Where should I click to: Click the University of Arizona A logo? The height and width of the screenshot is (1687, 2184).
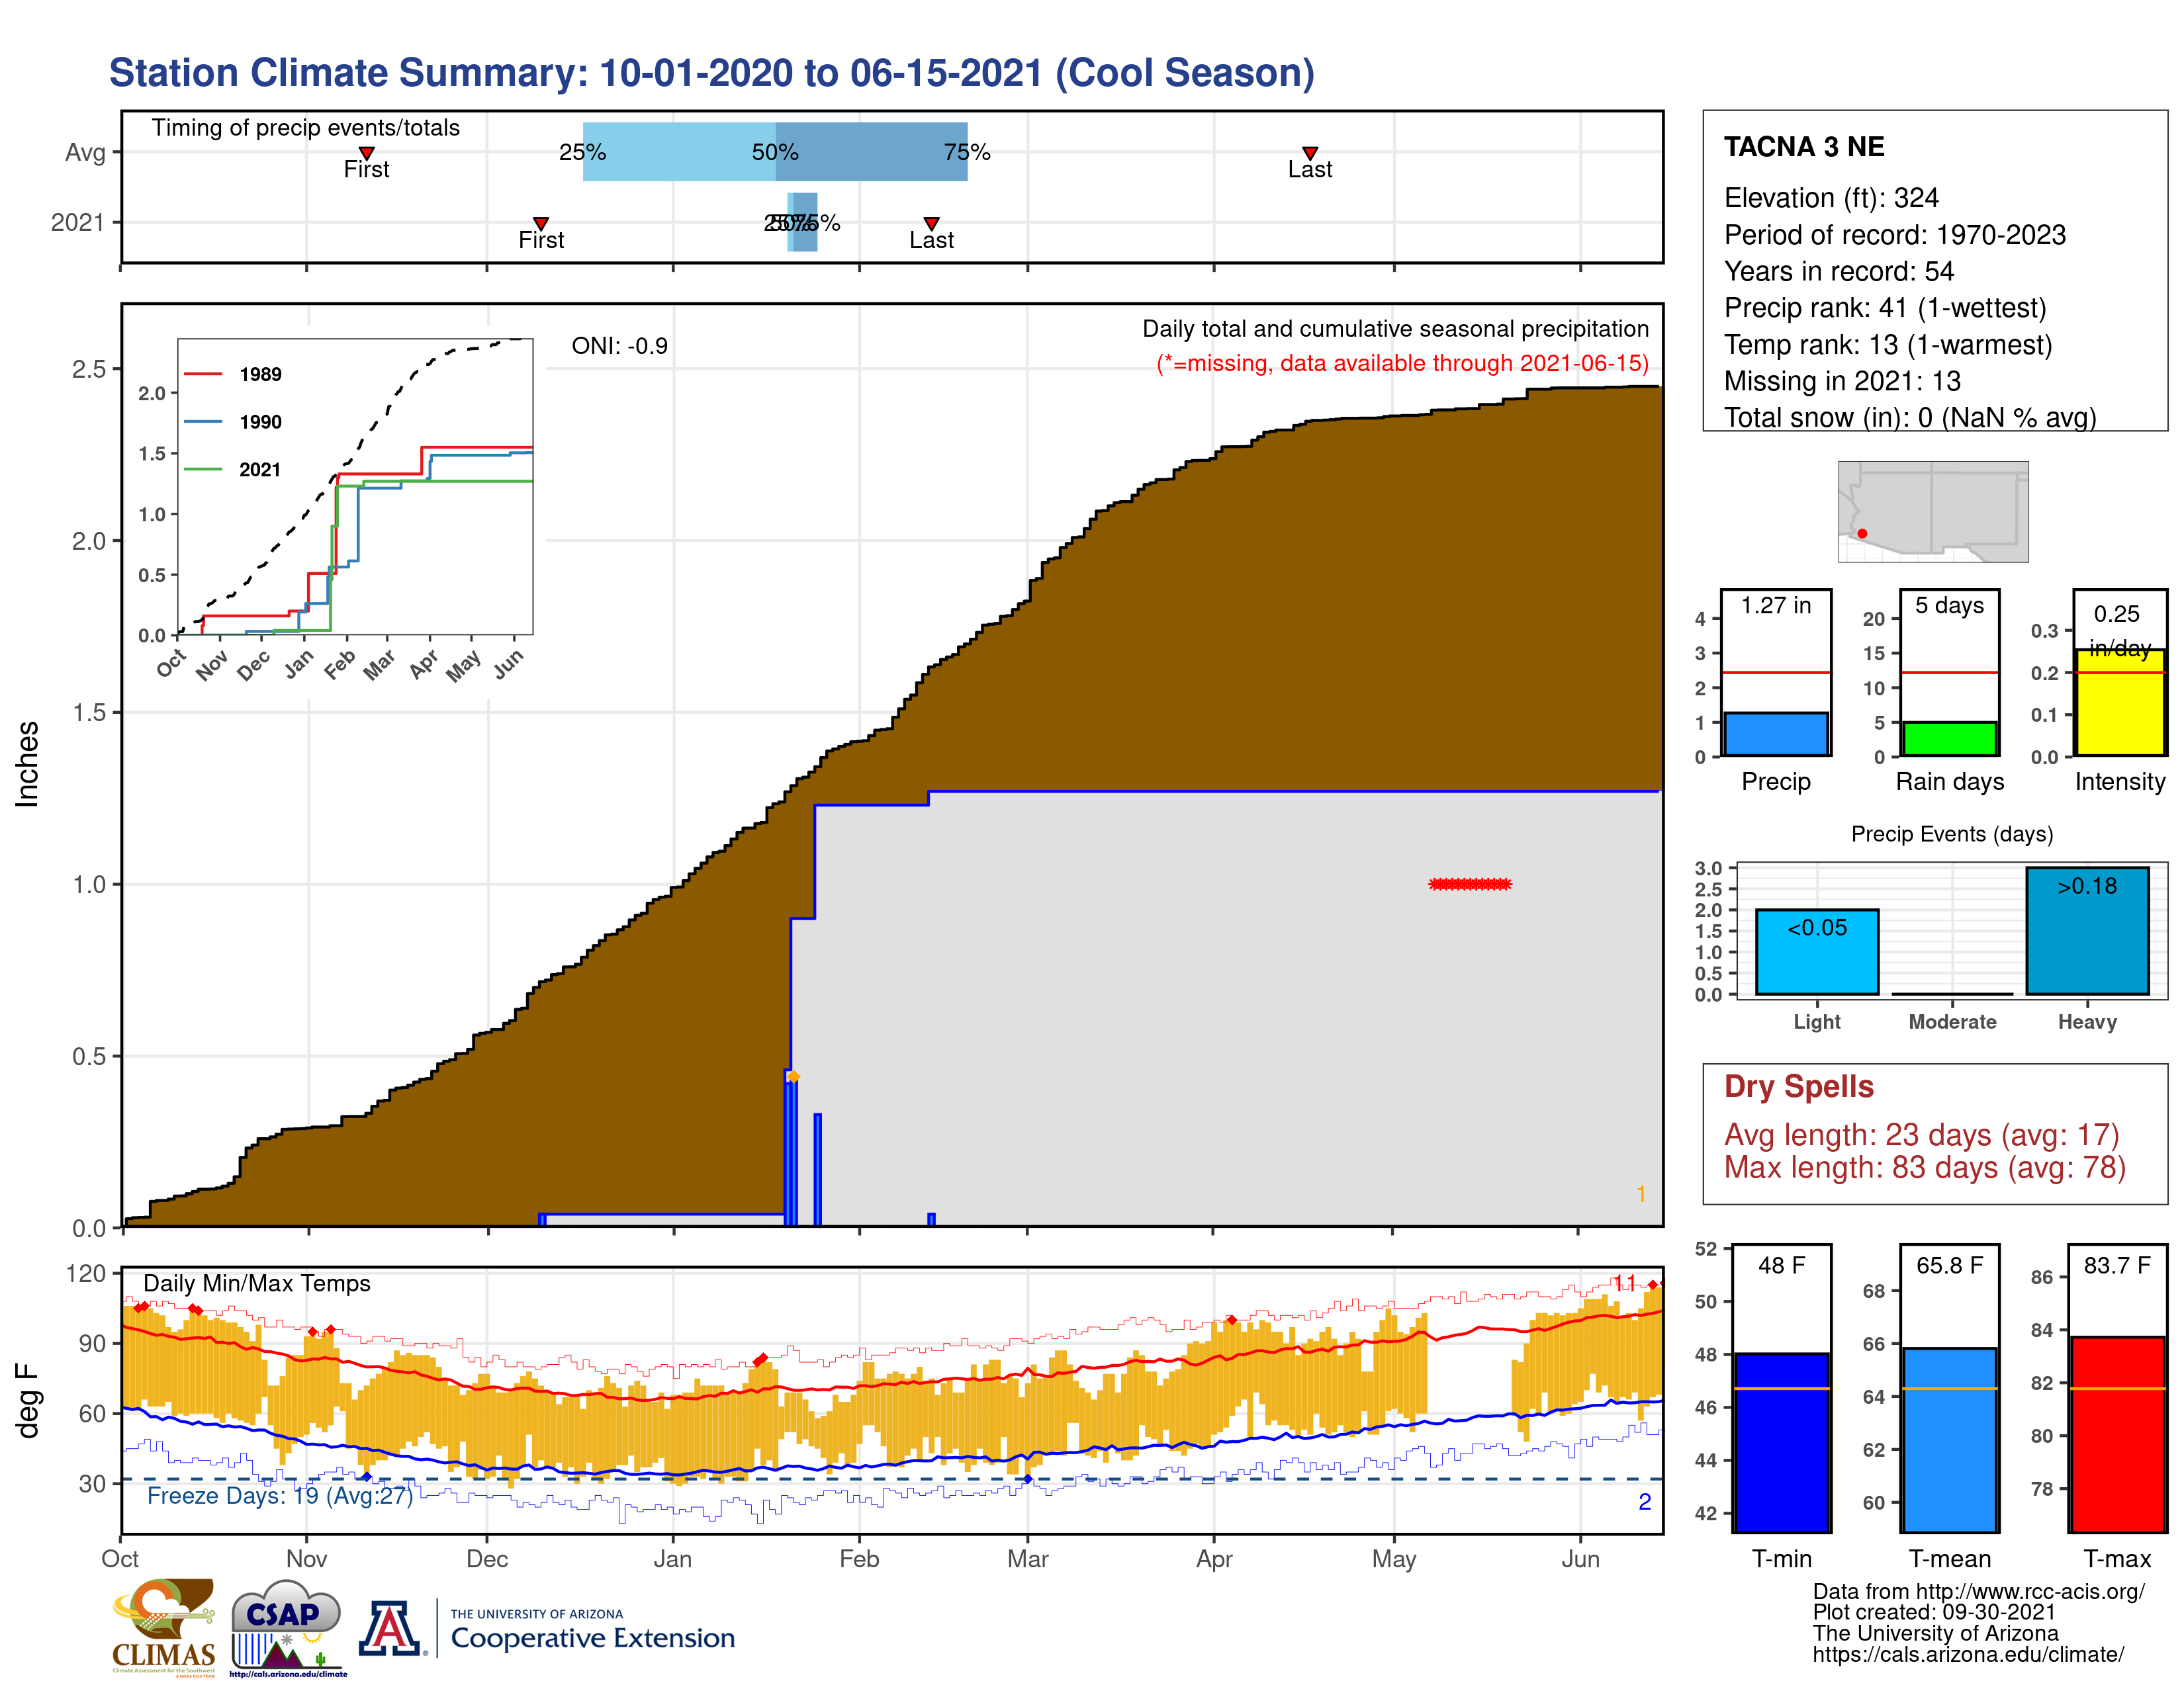(391, 1628)
